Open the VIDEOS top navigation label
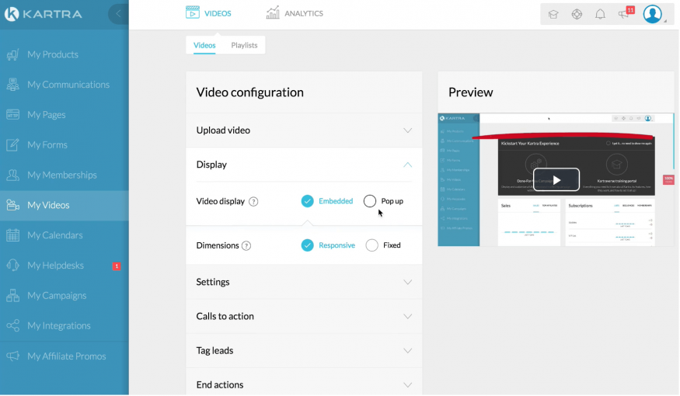 click(218, 13)
